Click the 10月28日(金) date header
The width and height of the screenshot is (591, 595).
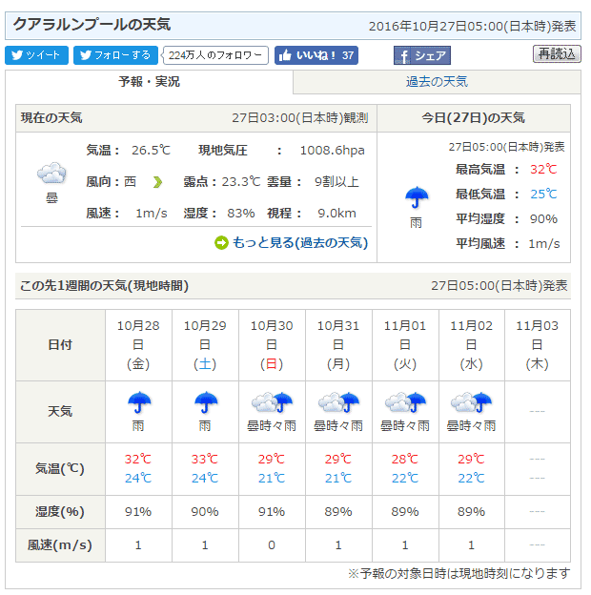click(138, 345)
